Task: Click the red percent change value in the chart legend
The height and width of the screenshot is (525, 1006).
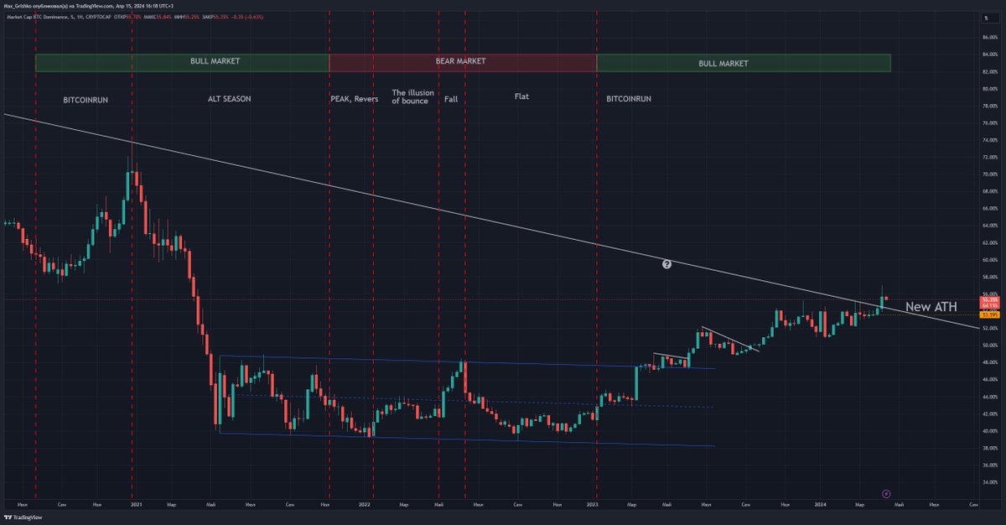Action: pyautogui.click(x=247, y=18)
